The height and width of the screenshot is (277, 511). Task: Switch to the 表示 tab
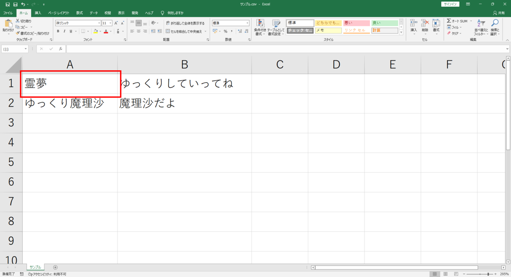[x=121, y=13]
